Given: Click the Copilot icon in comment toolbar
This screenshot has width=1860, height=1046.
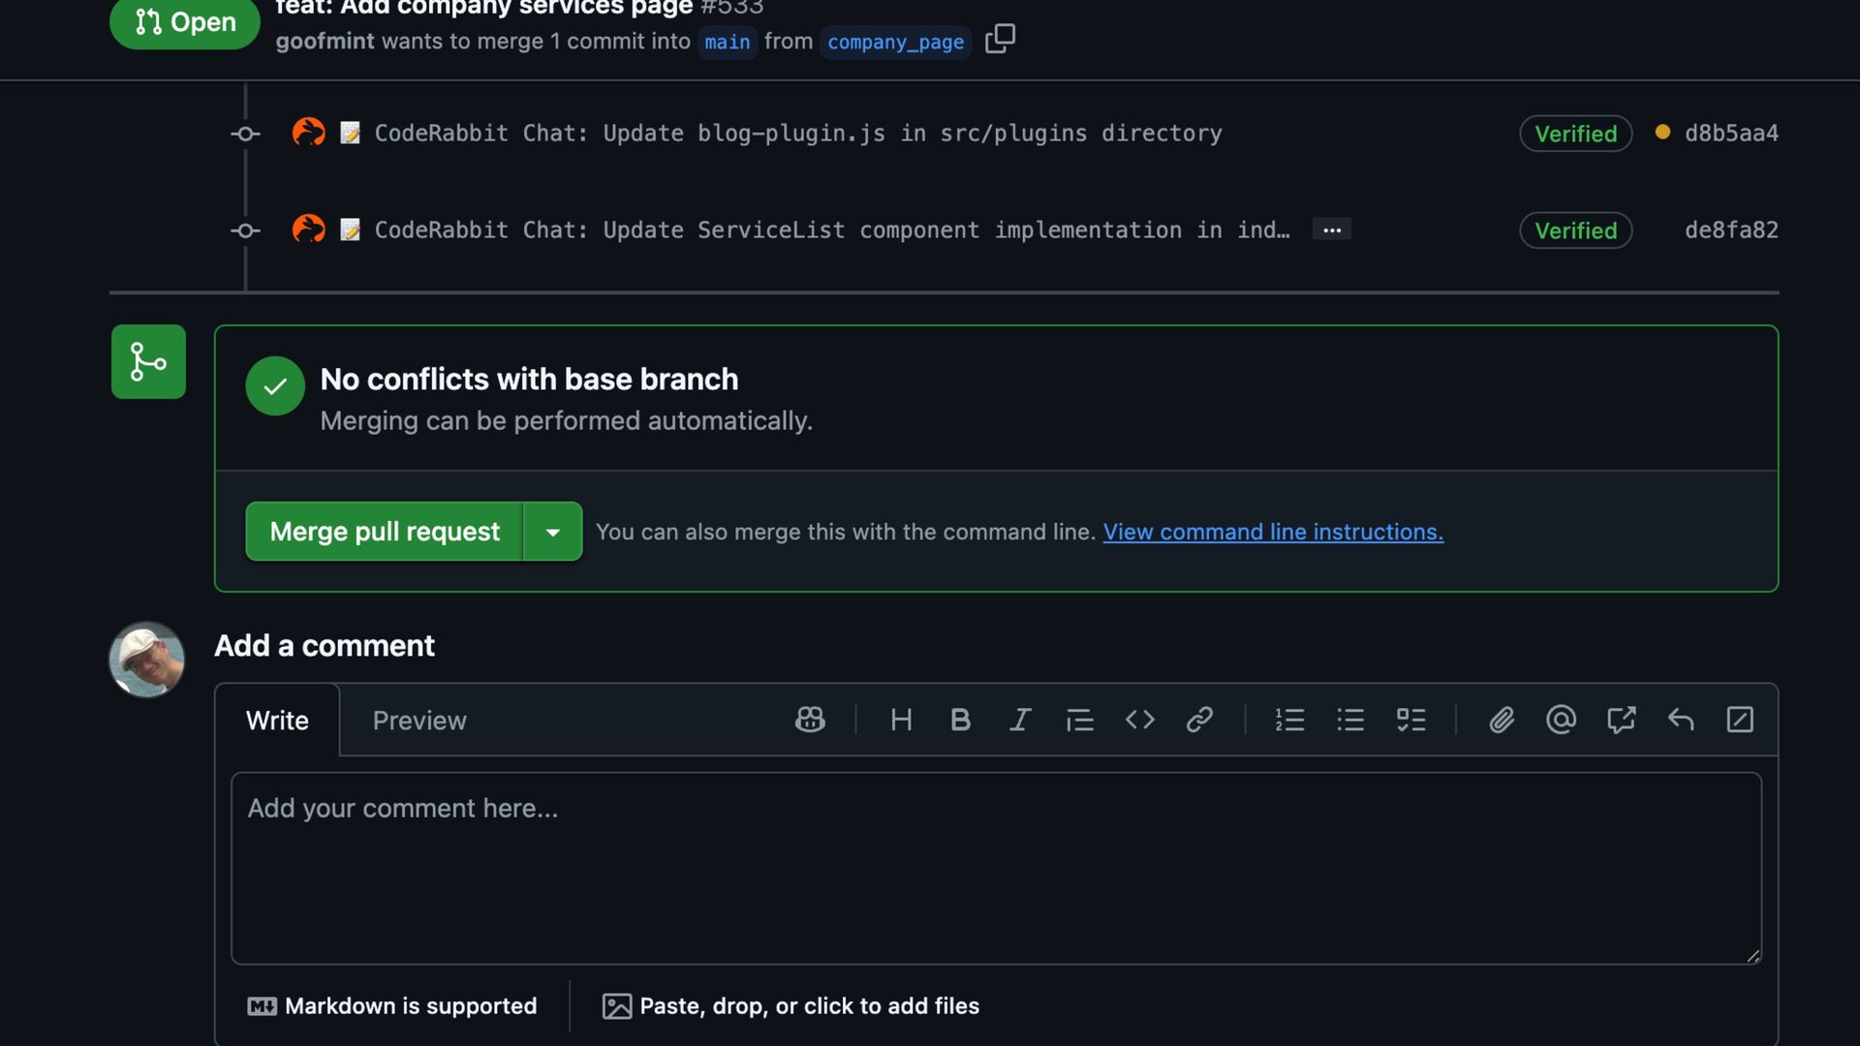Looking at the screenshot, I should [x=810, y=720].
